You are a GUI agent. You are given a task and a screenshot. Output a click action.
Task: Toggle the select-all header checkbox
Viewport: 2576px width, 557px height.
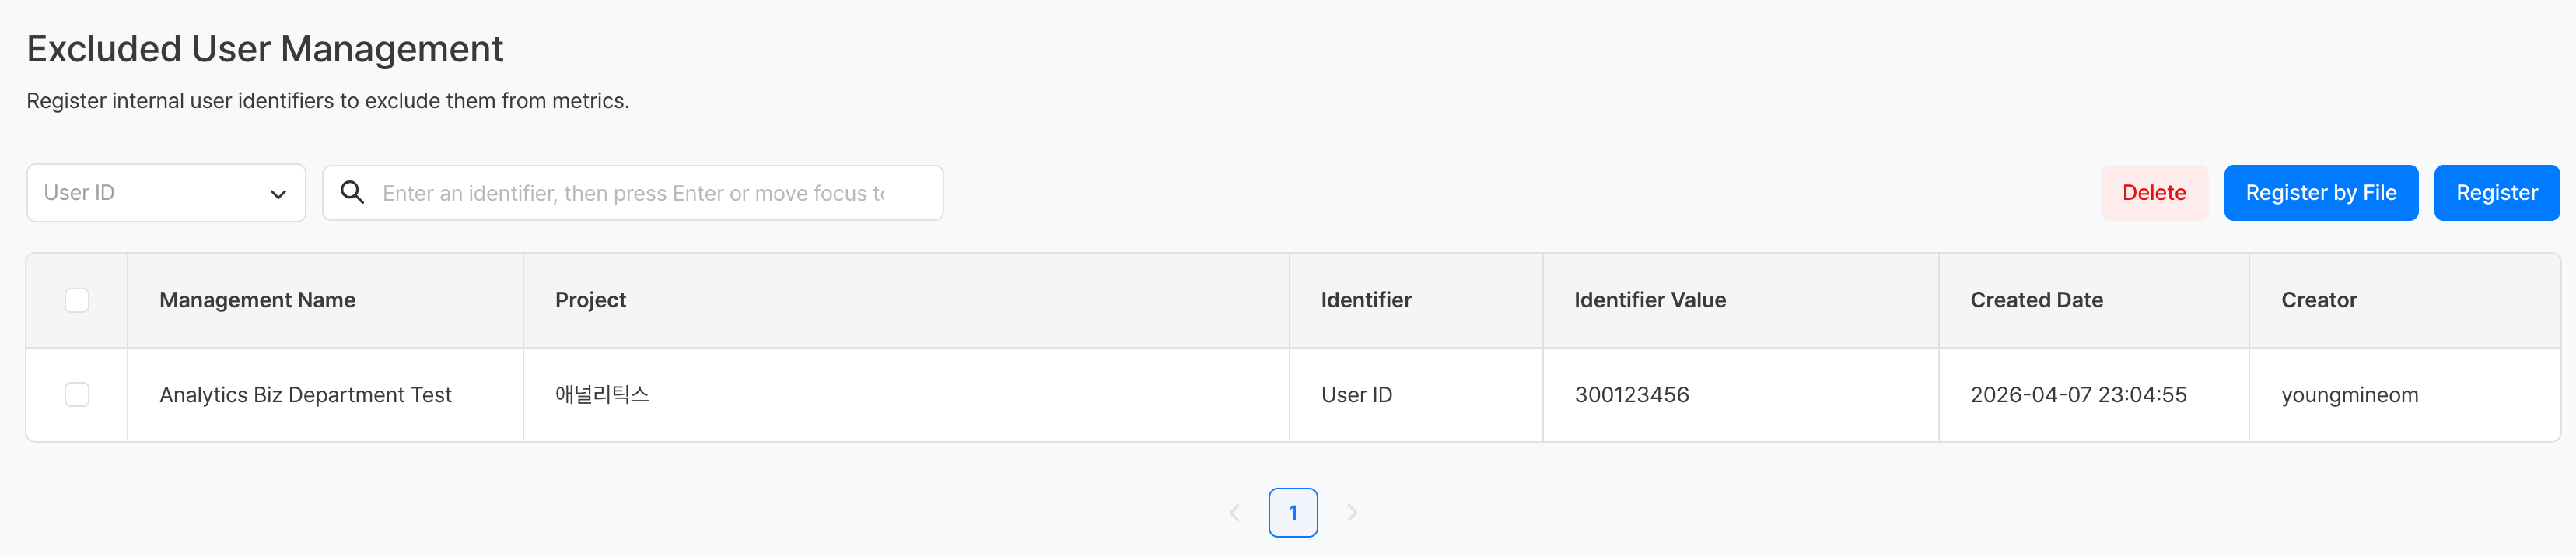pos(77,300)
